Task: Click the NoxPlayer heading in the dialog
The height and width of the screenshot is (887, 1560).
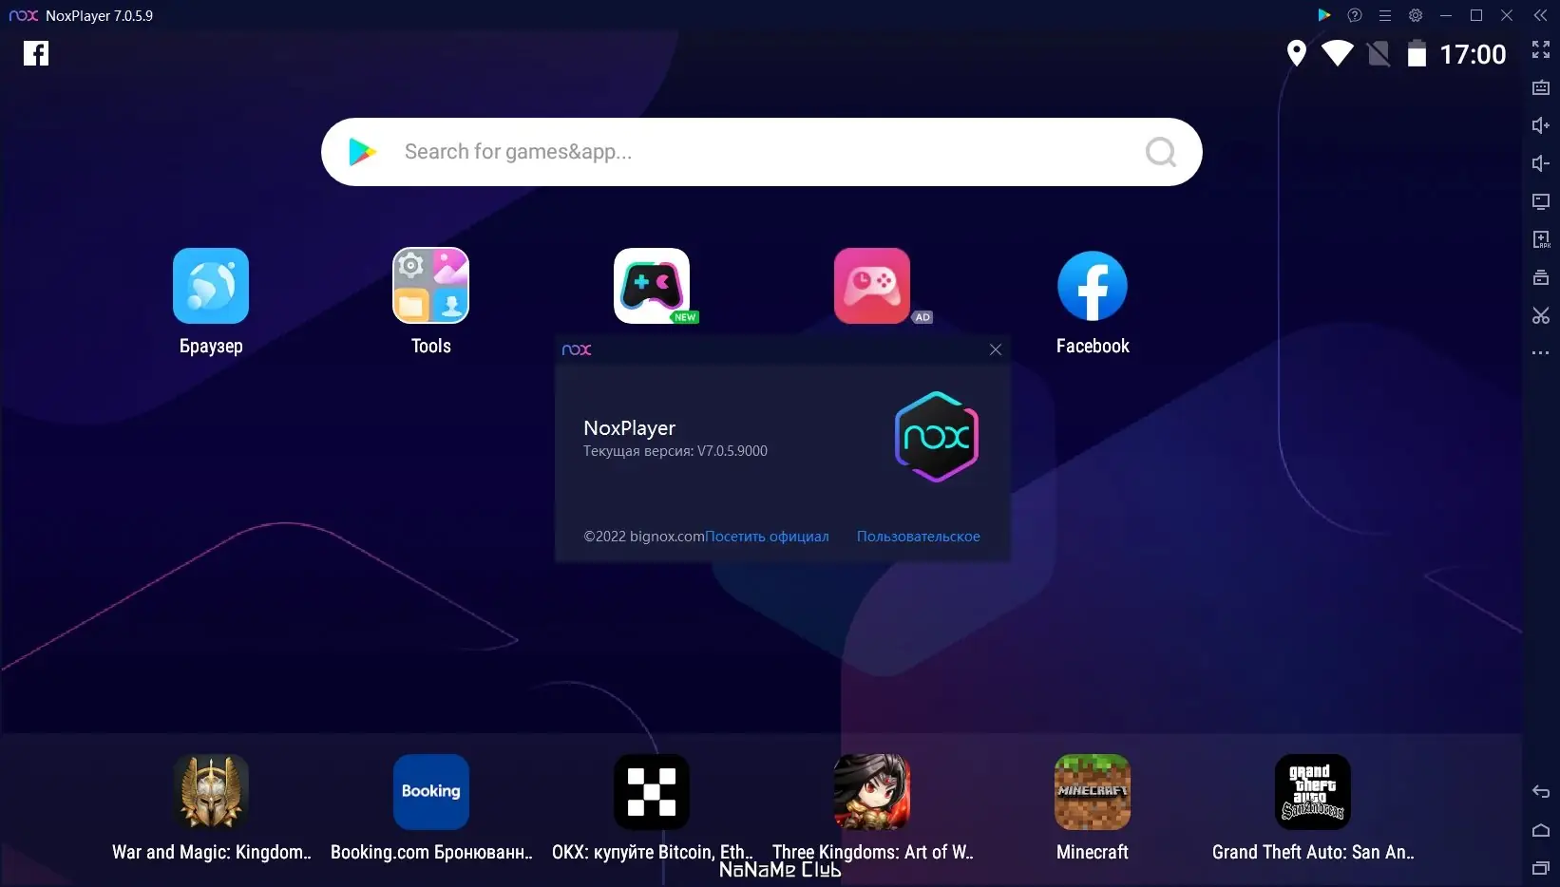Action: pyautogui.click(x=630, y=428)
